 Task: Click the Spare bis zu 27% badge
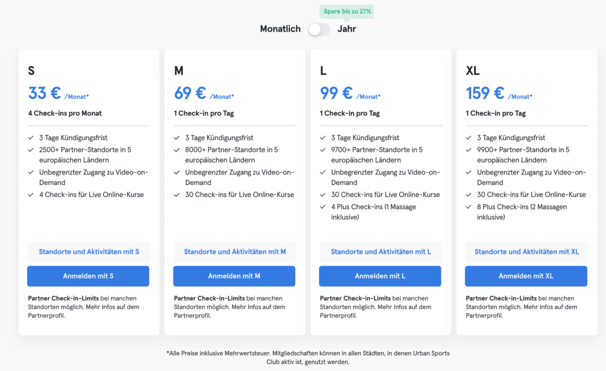coord(347,12)
